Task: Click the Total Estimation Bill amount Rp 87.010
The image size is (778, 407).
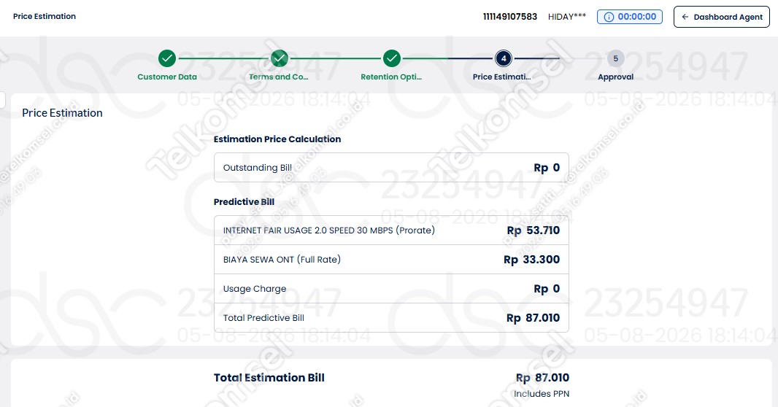Action: point(542,378)
